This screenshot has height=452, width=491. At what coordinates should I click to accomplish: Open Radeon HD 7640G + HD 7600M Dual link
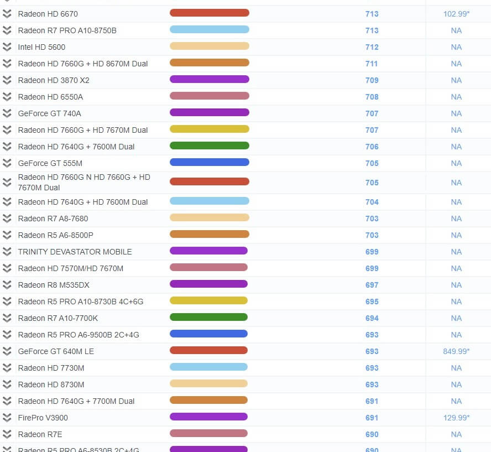point(83,202)
